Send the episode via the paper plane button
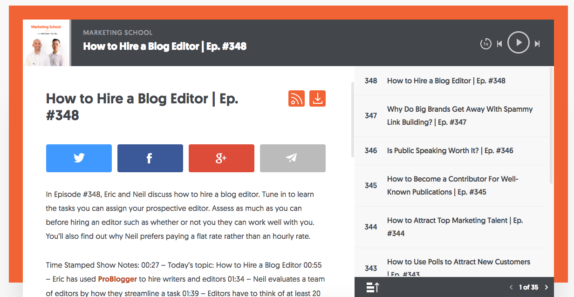 click(292, 158)
